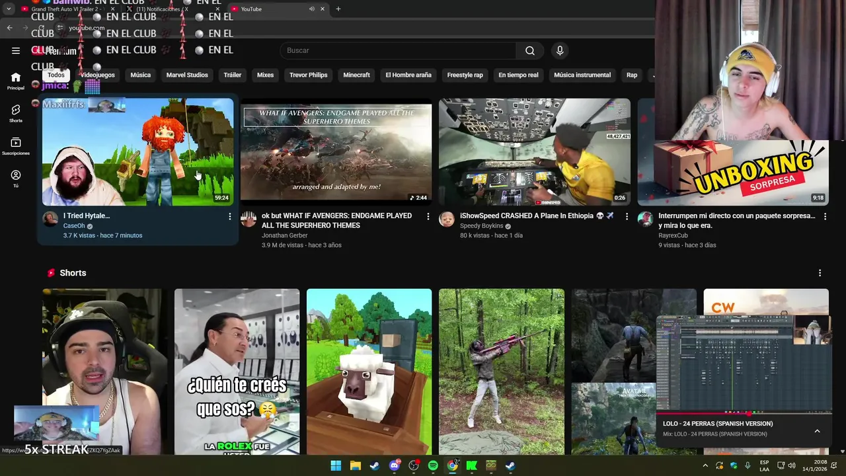Click the Rap filter chip
The height and width of the screenshot is (476, 846).
(632, 75)
